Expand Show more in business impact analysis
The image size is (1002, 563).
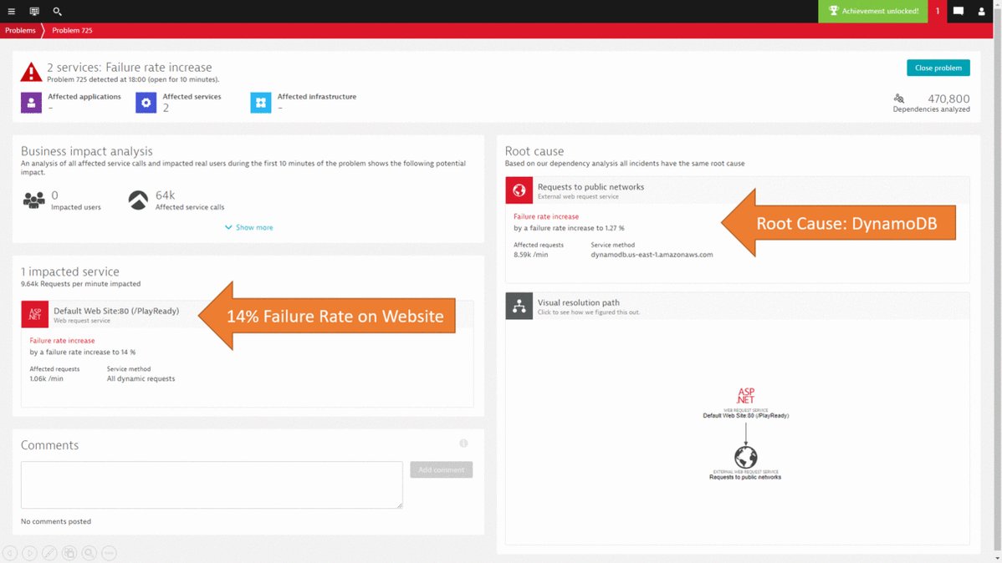[x=248, y=227]
